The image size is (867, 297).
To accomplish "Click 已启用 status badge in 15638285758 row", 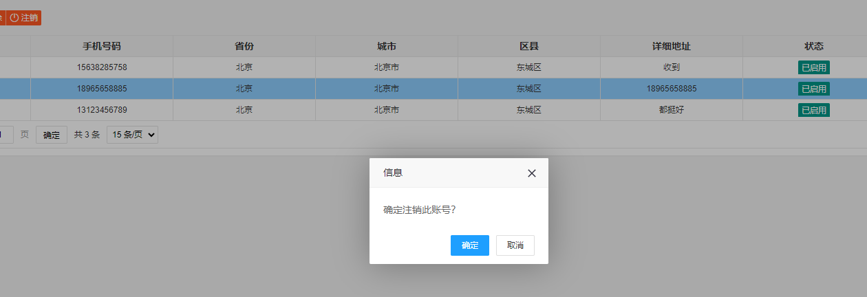I will [x=814, y=67].
